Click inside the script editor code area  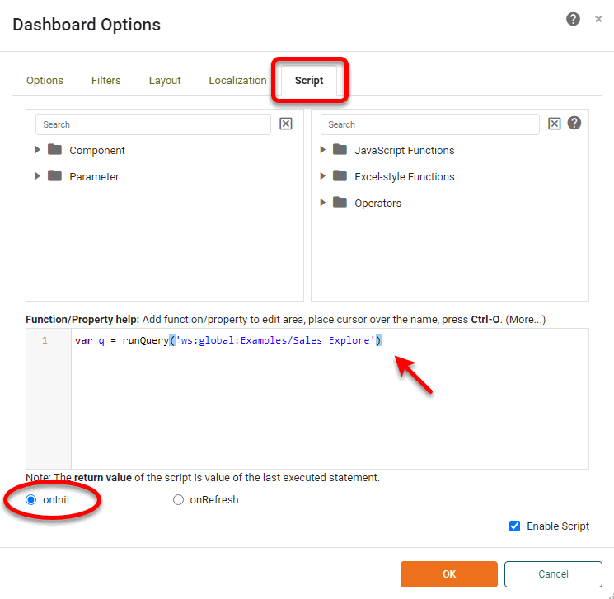point(330,404)
